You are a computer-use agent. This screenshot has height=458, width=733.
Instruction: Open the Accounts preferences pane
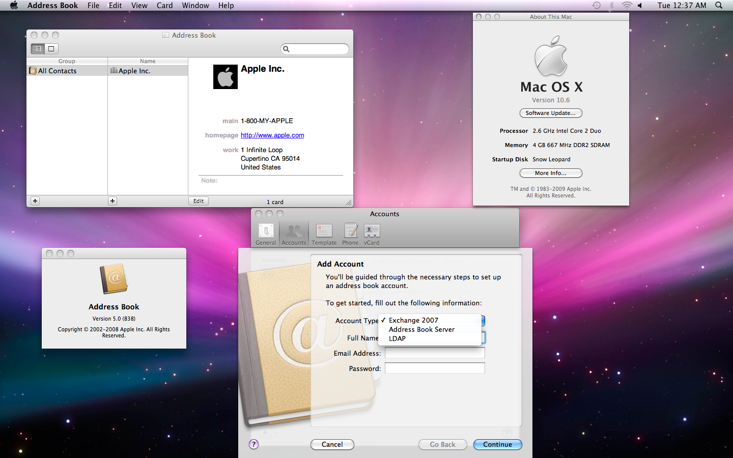(294, 235)
